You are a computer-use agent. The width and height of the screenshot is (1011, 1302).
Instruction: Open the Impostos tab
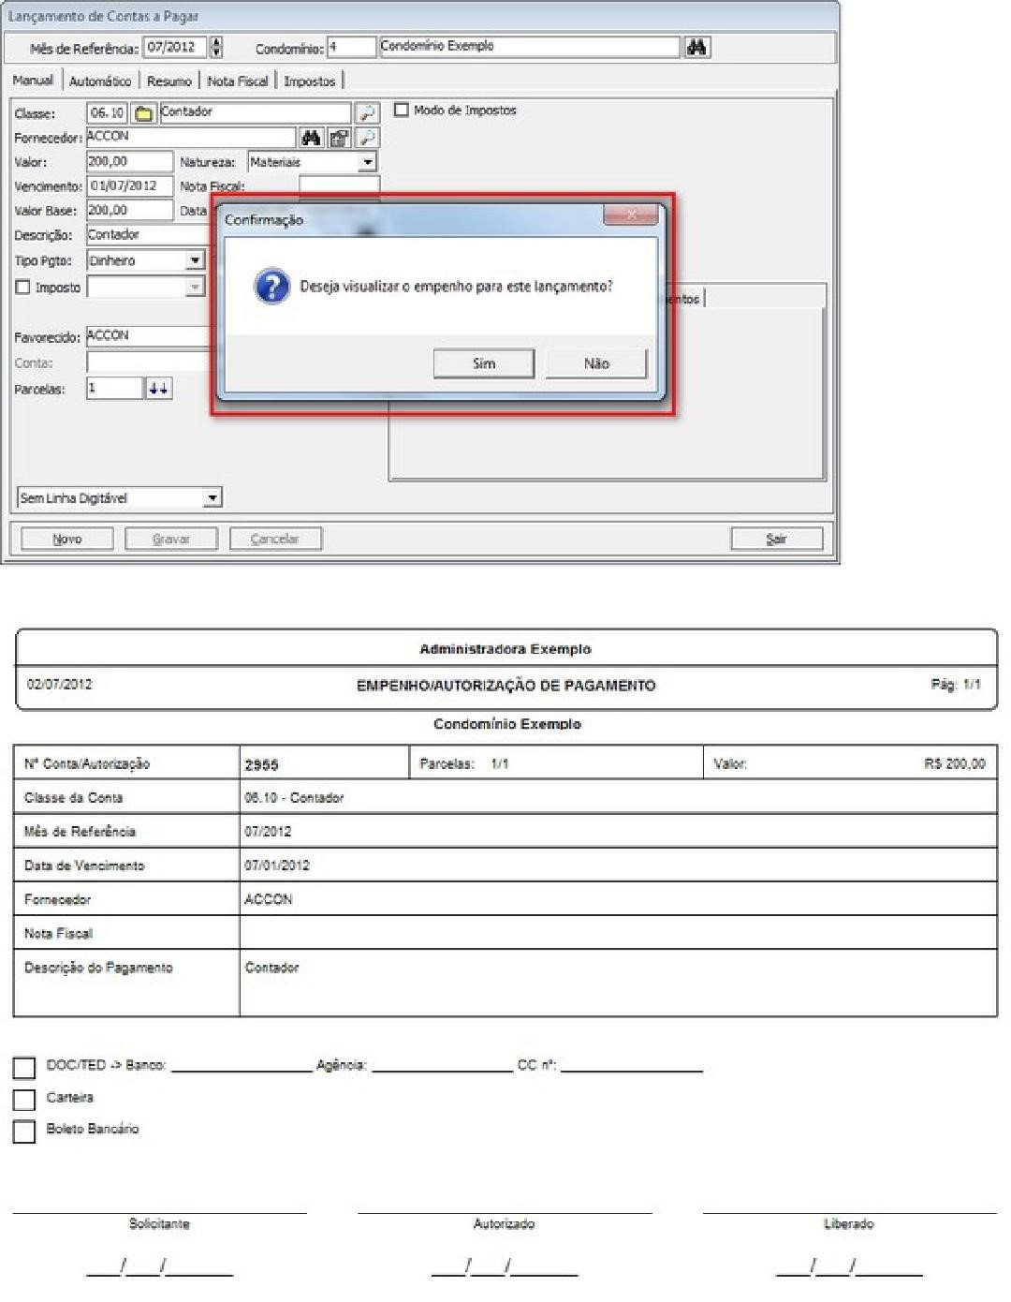pos(310,81)
